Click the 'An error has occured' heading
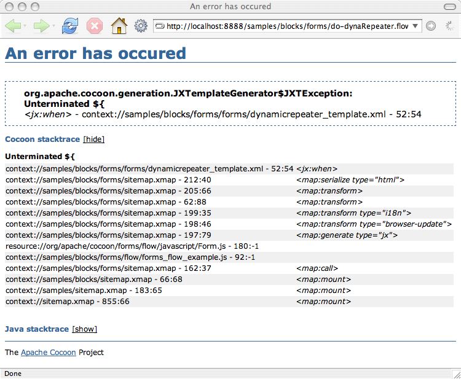The height and width of the screenshot is (379, 461). 95,53
